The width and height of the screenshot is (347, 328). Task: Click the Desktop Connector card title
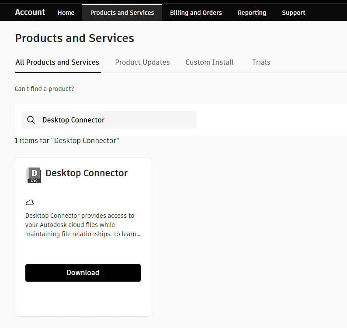point(87,173)
